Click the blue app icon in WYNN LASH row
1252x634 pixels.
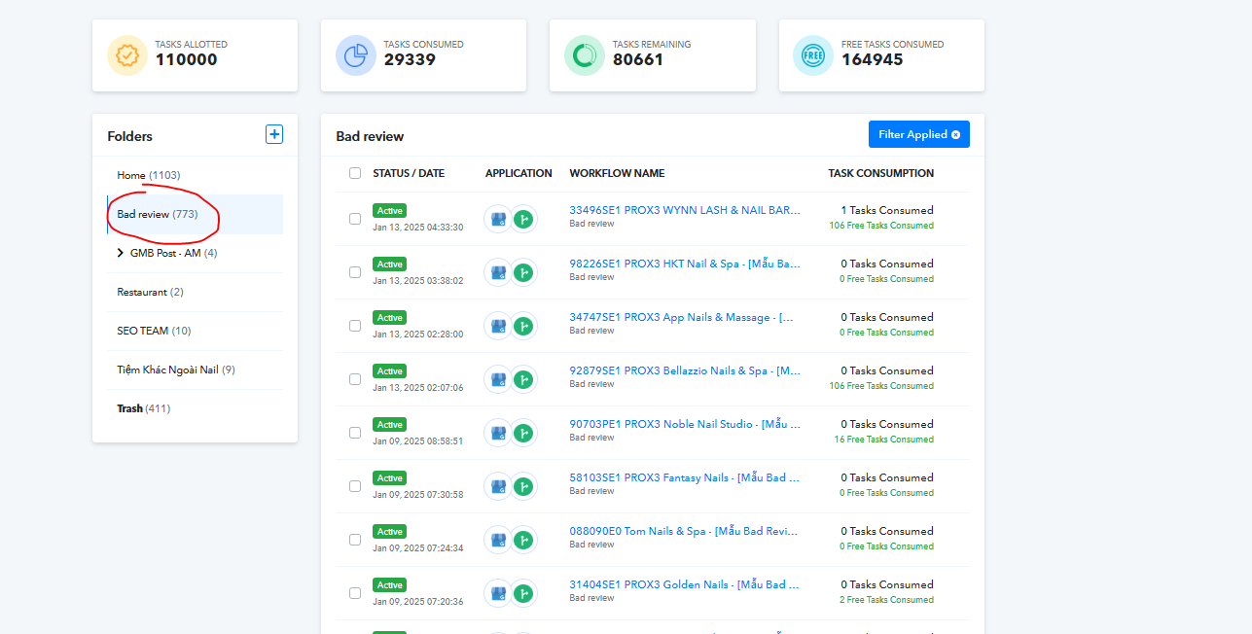click(x=498, y=219)
